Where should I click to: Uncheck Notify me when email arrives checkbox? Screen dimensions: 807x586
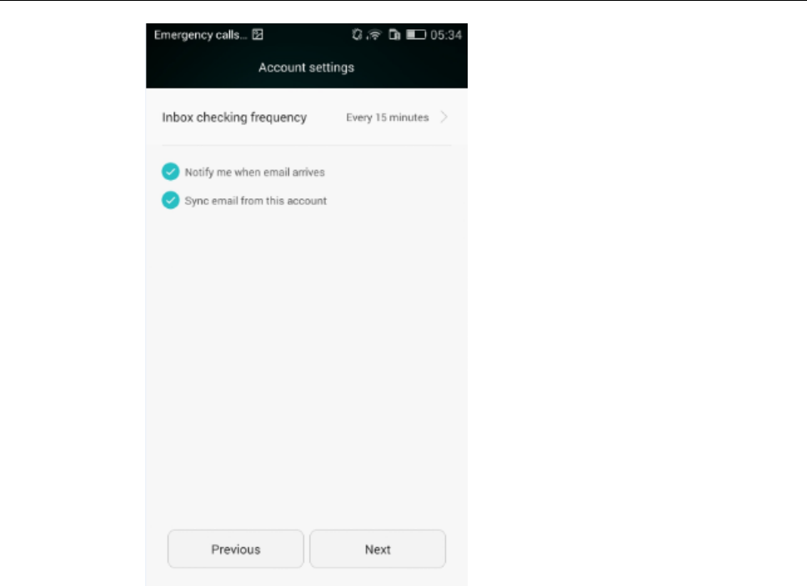(170, 172)
